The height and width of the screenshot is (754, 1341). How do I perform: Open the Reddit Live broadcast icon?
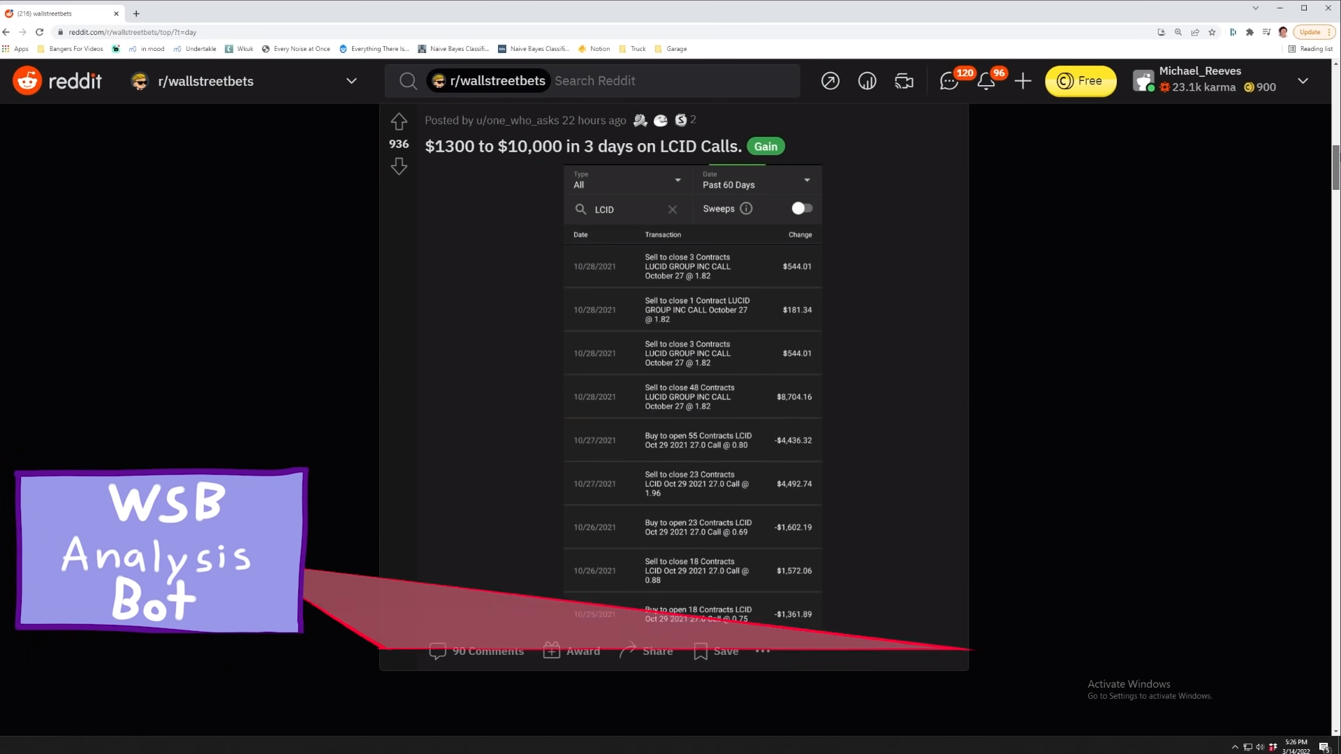tap(904, 81)
